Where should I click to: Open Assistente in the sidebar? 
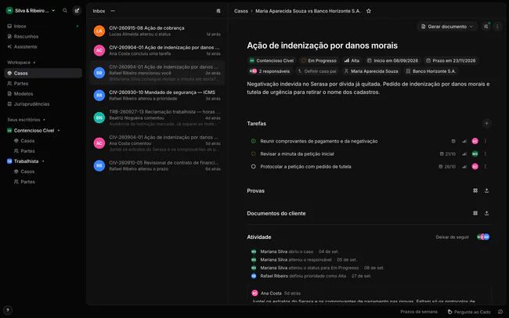43,47
